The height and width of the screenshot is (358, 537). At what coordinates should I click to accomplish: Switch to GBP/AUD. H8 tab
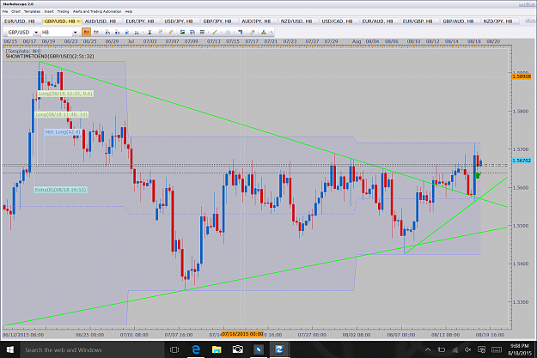pos(458,21)
